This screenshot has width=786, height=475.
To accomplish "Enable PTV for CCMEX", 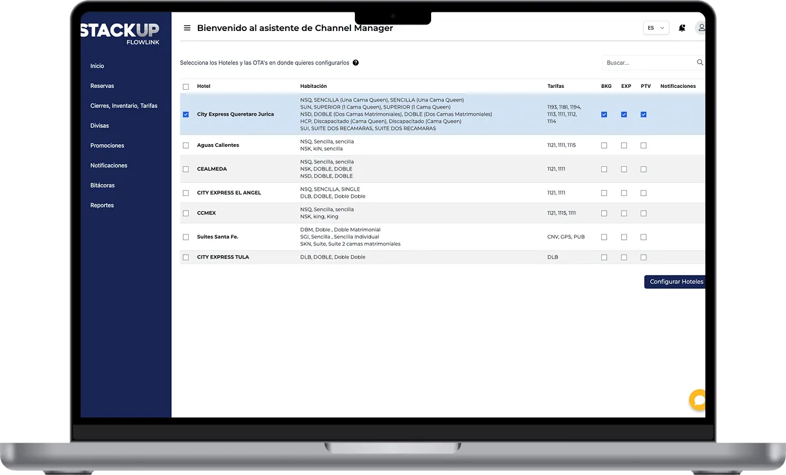I will click(x=644, y=213).
